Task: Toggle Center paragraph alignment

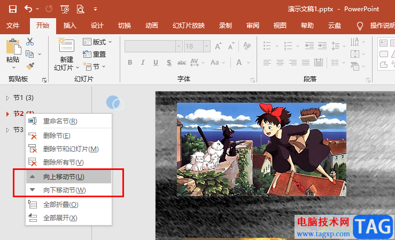Action: tap(280, 62)
